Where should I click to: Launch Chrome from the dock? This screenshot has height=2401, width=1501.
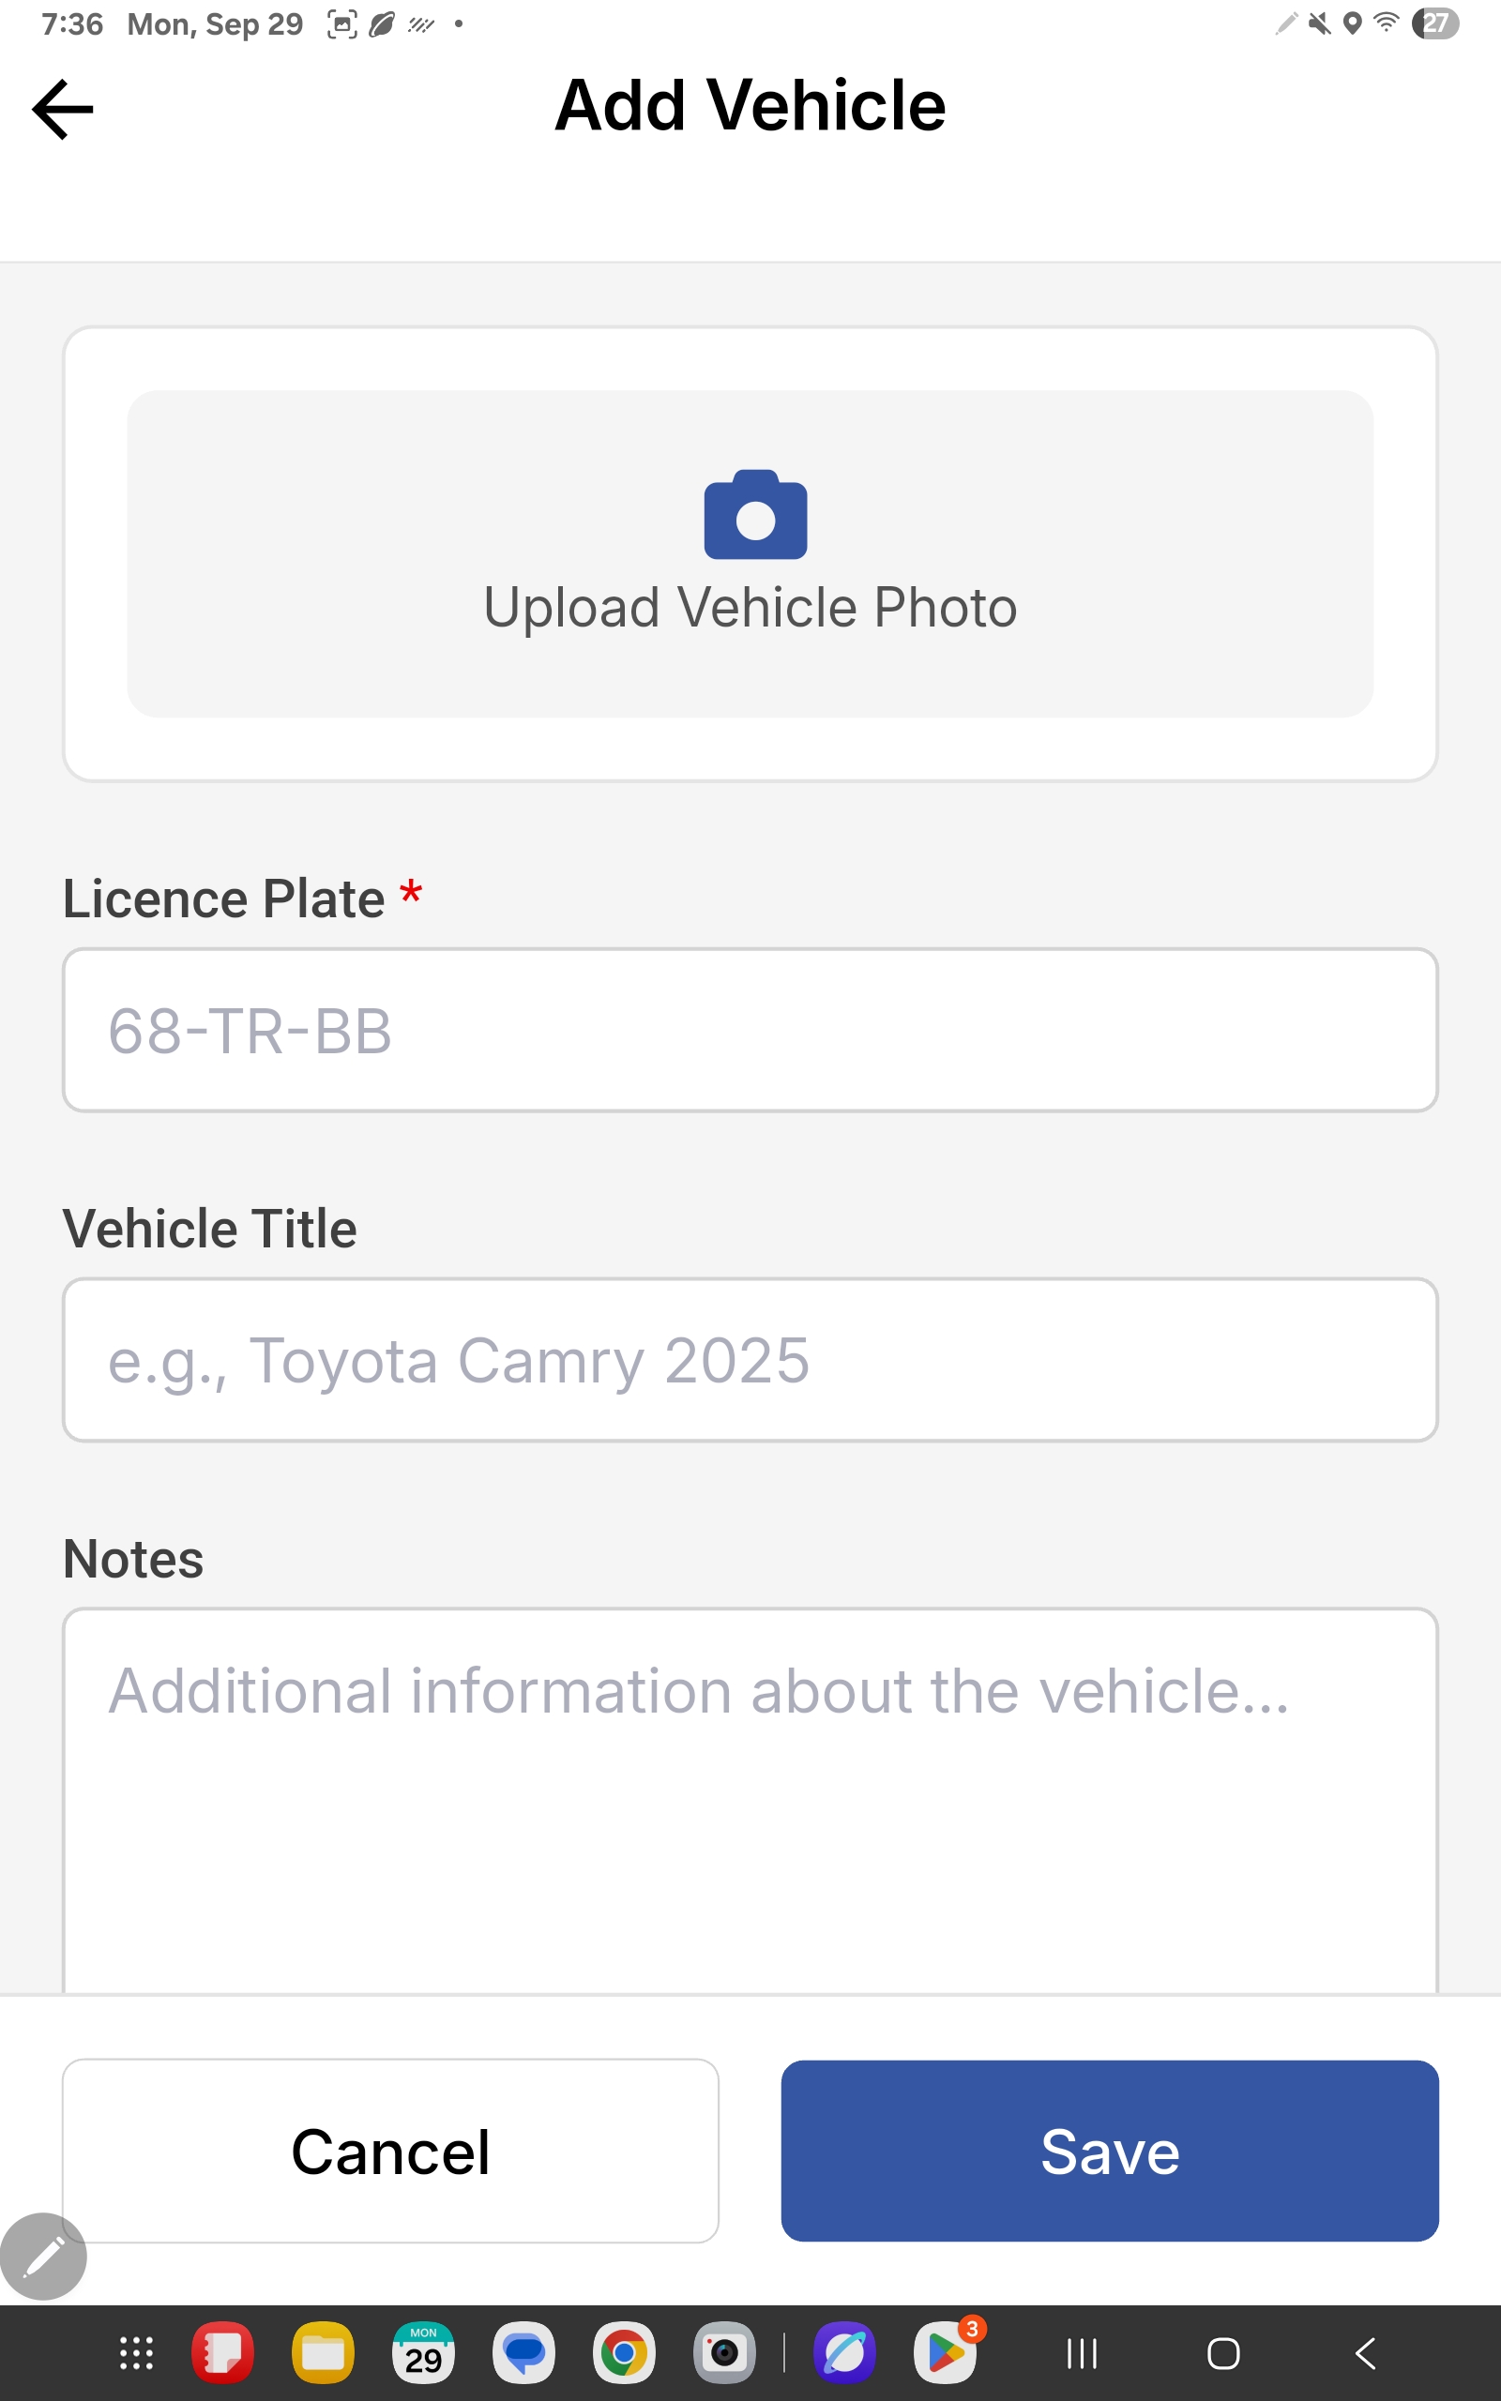(624, 2353)
